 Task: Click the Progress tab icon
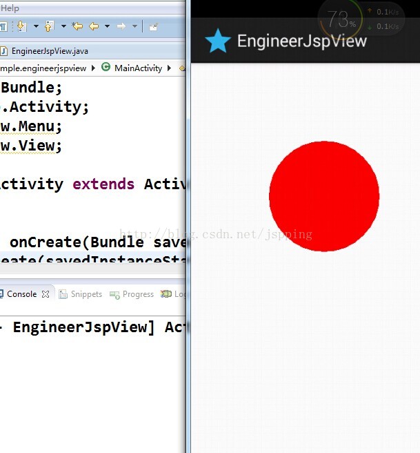(x=114, y=295)
